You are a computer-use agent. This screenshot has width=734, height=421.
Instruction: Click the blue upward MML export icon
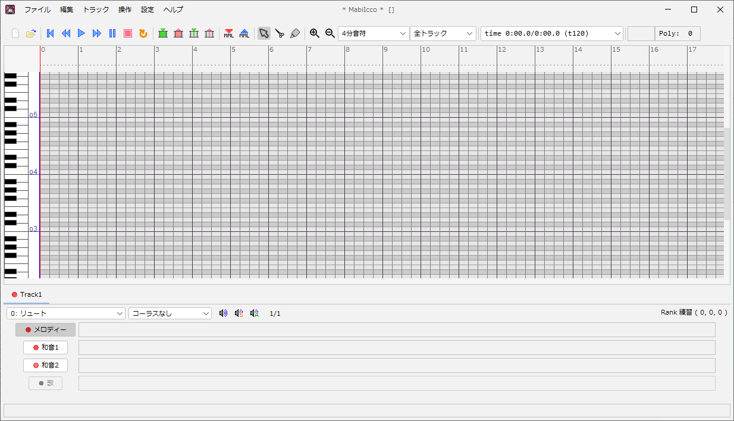tap(244, 33)
